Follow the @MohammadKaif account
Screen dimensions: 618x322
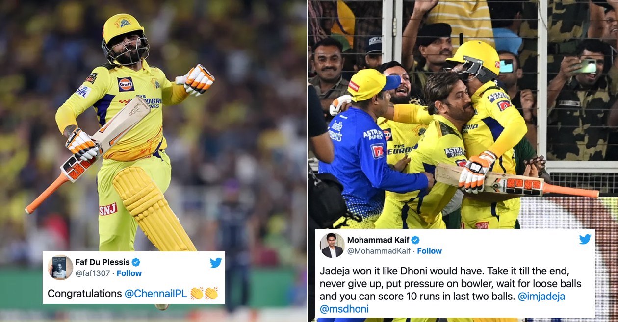[430, 251]
